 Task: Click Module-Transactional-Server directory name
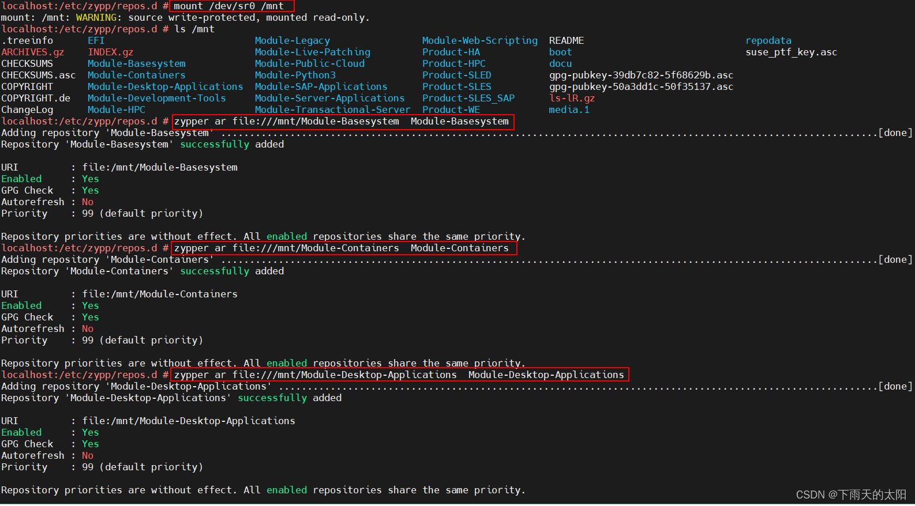(333, 109)
